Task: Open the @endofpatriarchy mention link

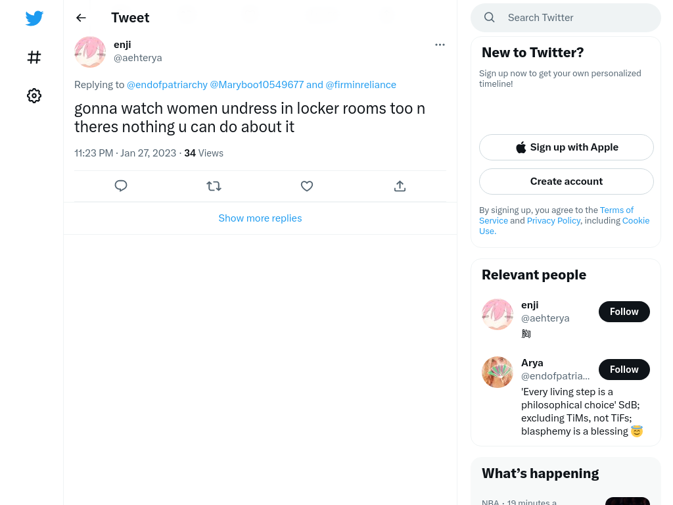Action: 167,85
